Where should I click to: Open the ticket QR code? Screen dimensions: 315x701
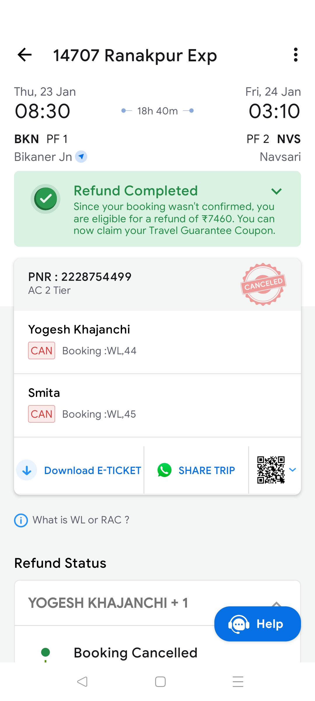tap(271, 470)
